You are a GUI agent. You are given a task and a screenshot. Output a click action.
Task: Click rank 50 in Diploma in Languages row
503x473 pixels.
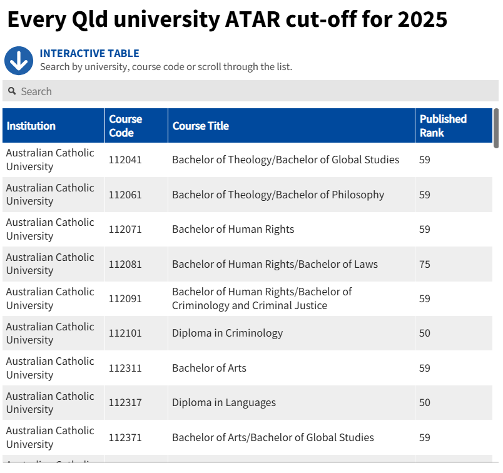click(x=425, y=403)
